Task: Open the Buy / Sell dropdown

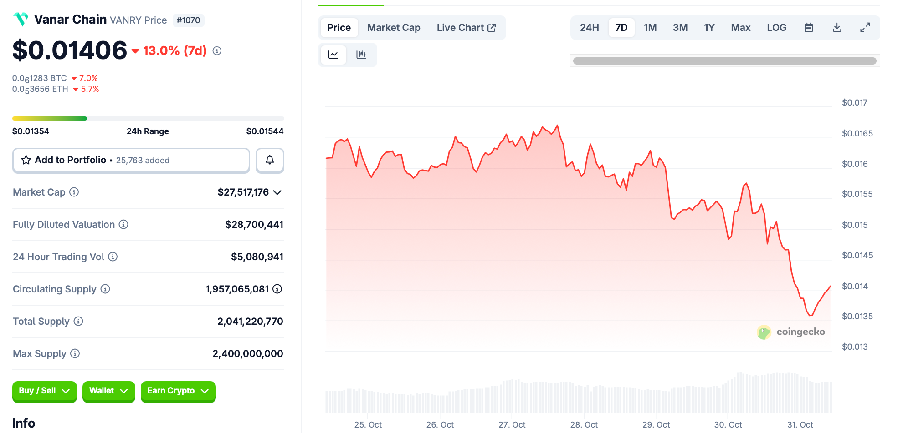Action: coord(44,391)
